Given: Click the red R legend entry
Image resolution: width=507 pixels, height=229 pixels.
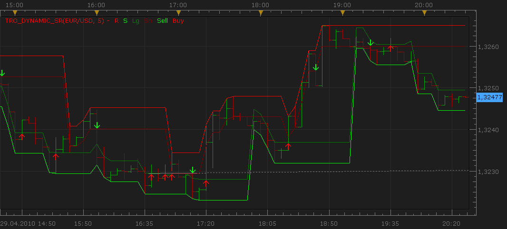Looking at the screenshot, I should pyautogui.click(x=117, y=21).
